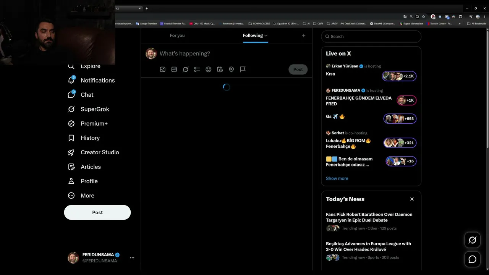Click the Premium+ verified badge icon
The width and height of the screenshot is (489, 275).
71,124
